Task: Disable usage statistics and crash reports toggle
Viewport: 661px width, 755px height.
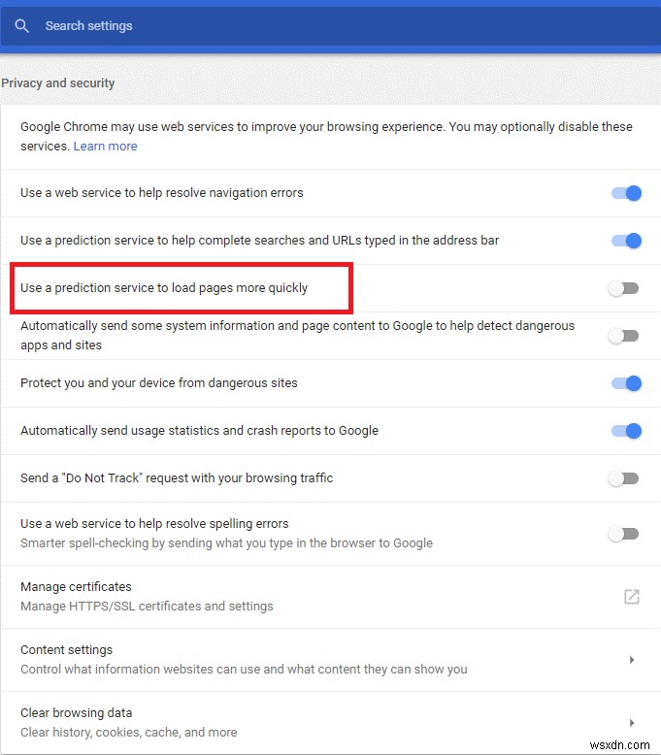Action: click(626, 431)
